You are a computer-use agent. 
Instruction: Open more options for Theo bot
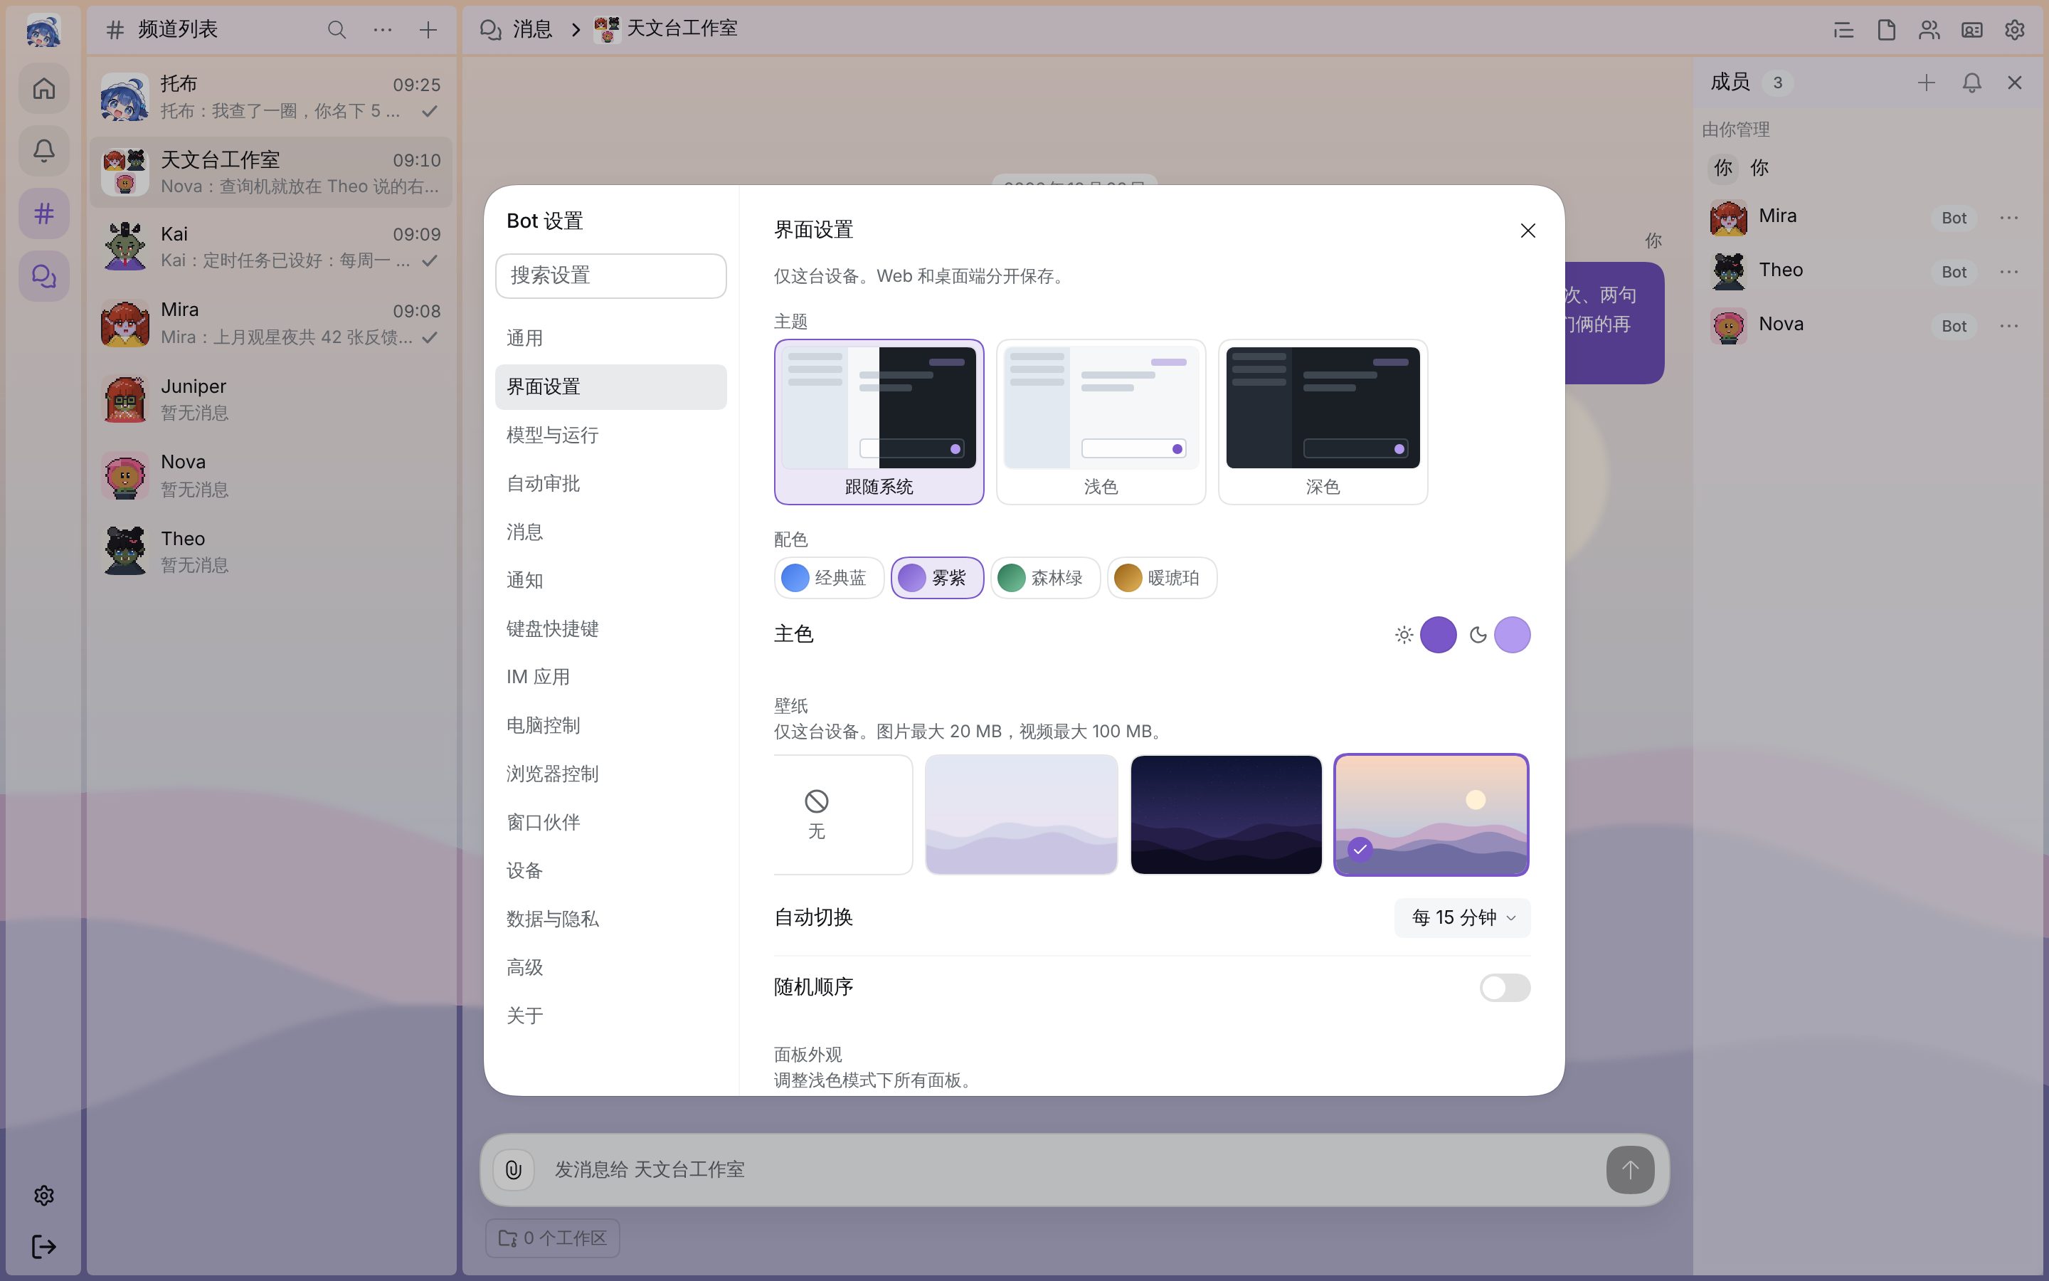coord(2009,272)
